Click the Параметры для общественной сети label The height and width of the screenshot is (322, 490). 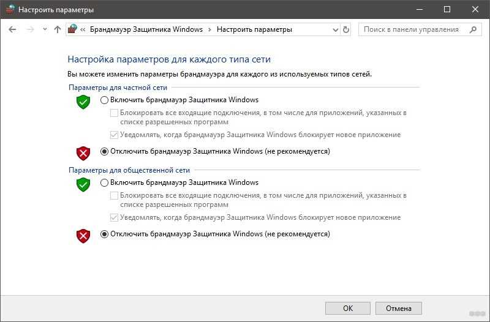[129, 170]
